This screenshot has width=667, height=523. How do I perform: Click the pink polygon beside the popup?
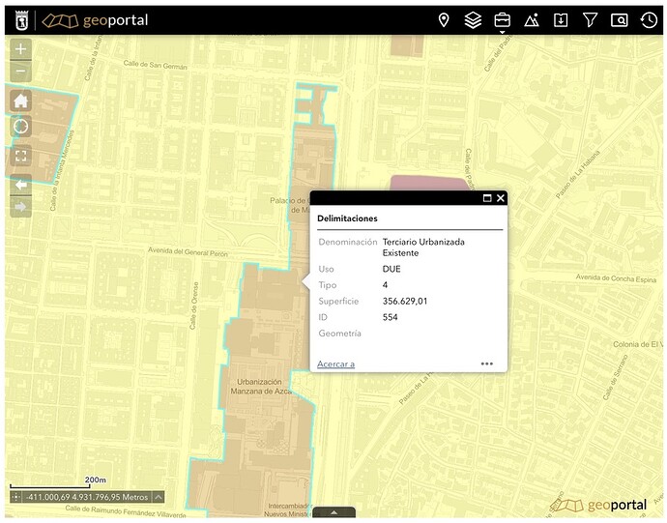pos(429,183)
